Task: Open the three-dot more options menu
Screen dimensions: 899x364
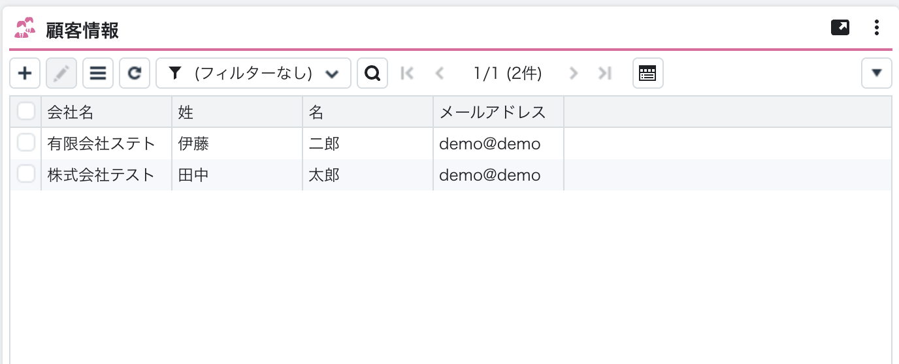Action: [877, 27]
